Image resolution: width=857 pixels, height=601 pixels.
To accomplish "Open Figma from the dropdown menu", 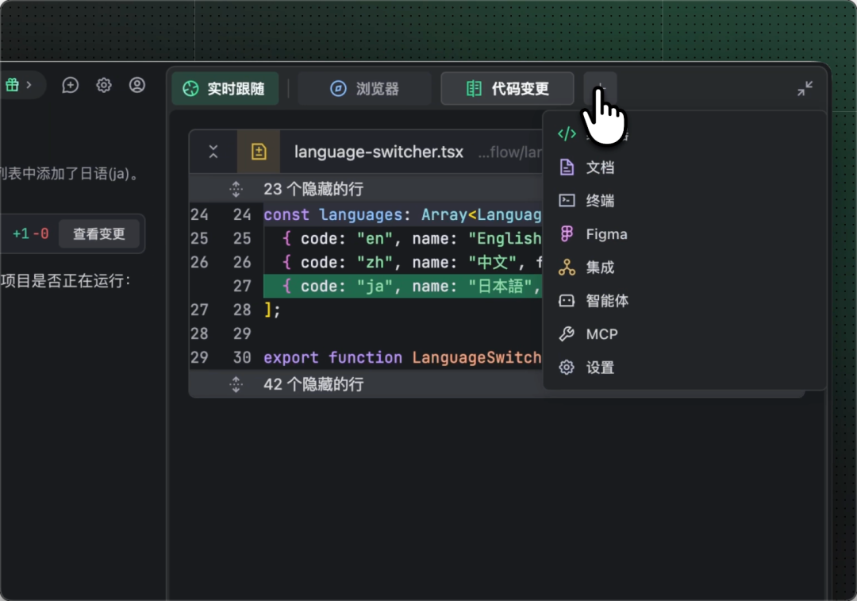I will click(x=606, y=234).
